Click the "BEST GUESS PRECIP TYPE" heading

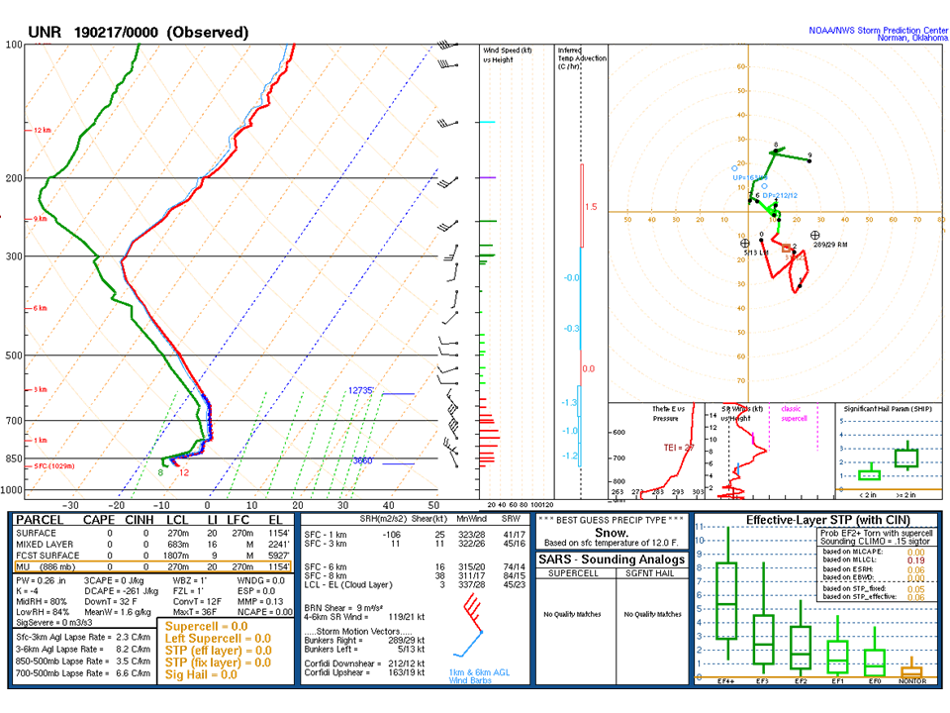[611, 520]
